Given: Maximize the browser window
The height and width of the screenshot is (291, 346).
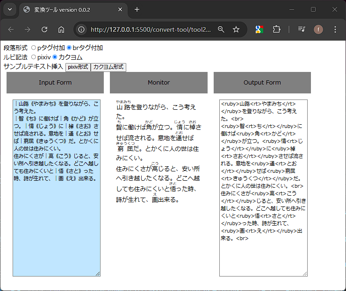Looking at the screenshot, I should (x=313, y=9).
